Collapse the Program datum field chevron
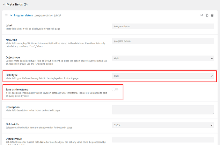220x145 pixels. click(x=11, y=15)
